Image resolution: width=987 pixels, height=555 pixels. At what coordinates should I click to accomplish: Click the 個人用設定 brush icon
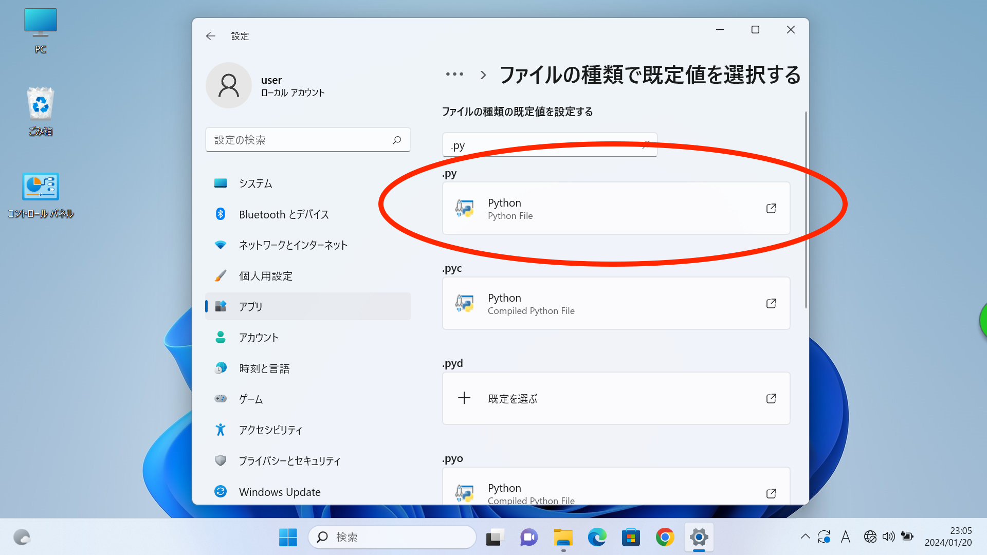[221, 275]
